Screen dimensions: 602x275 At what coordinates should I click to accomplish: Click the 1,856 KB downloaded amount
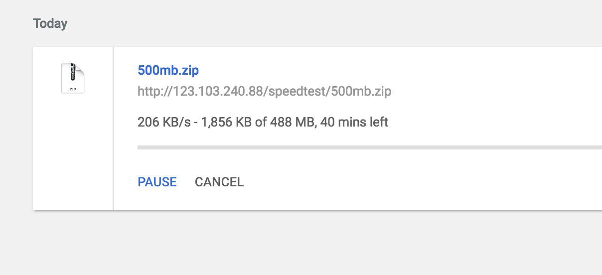(226, 122)
